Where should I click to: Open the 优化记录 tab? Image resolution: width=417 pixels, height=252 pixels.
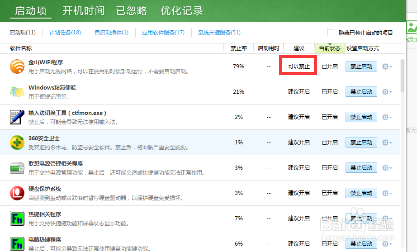pyautogui.click(x=182, y=11)
